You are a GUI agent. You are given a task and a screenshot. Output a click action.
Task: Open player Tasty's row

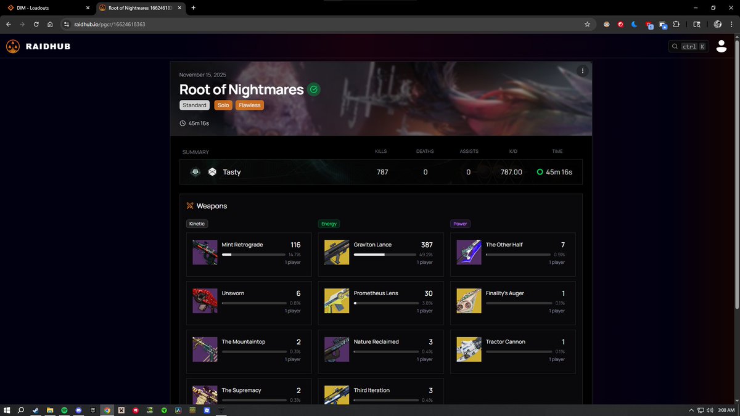380,172
